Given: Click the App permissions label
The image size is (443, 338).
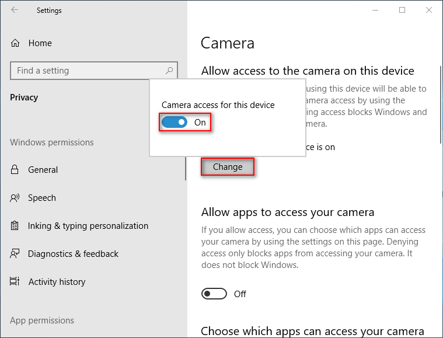Looking at the screenshot, I should 42,320.
